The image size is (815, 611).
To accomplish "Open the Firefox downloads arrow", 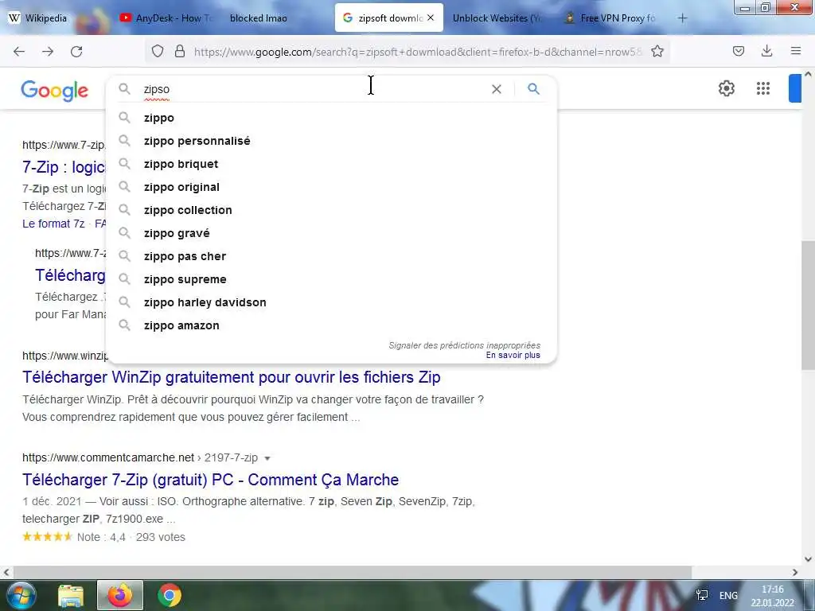I will click(766, 51).
